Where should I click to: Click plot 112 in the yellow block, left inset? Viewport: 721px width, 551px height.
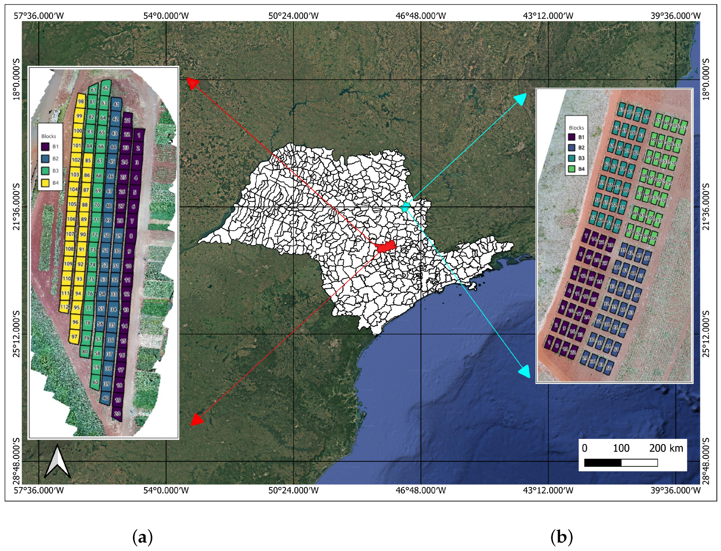64,307
